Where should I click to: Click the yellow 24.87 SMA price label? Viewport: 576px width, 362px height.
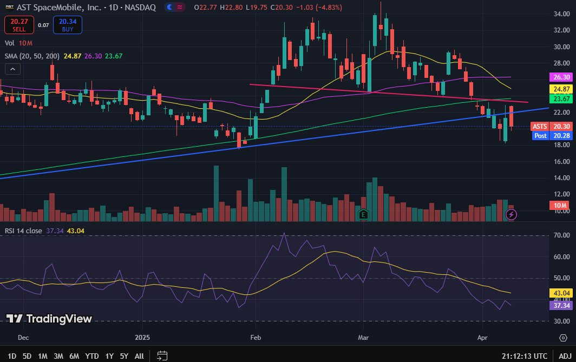coord(561,89)
